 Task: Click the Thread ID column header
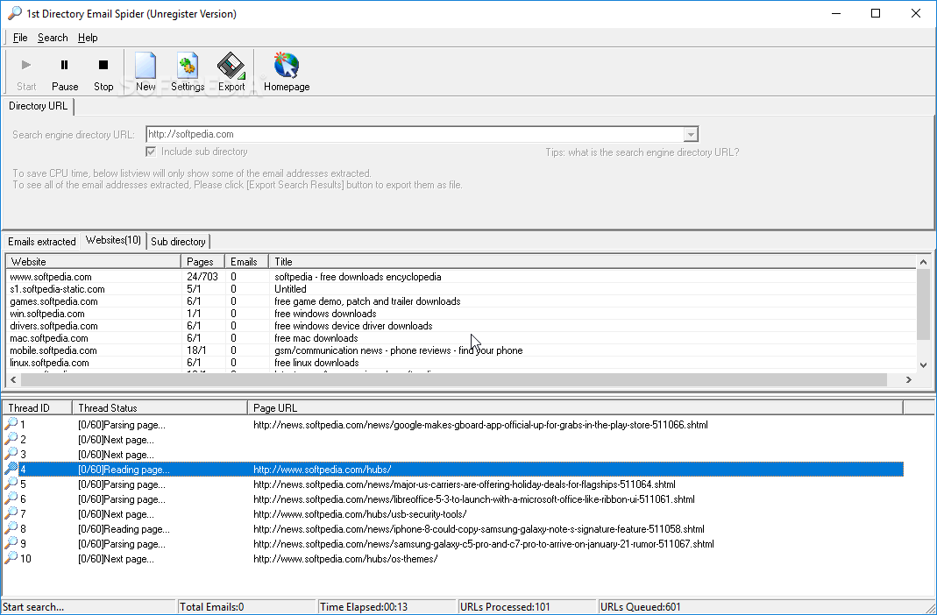(37, 408)
